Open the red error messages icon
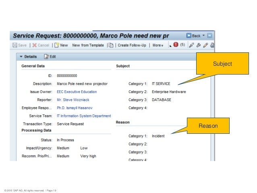 pos(176,44)
